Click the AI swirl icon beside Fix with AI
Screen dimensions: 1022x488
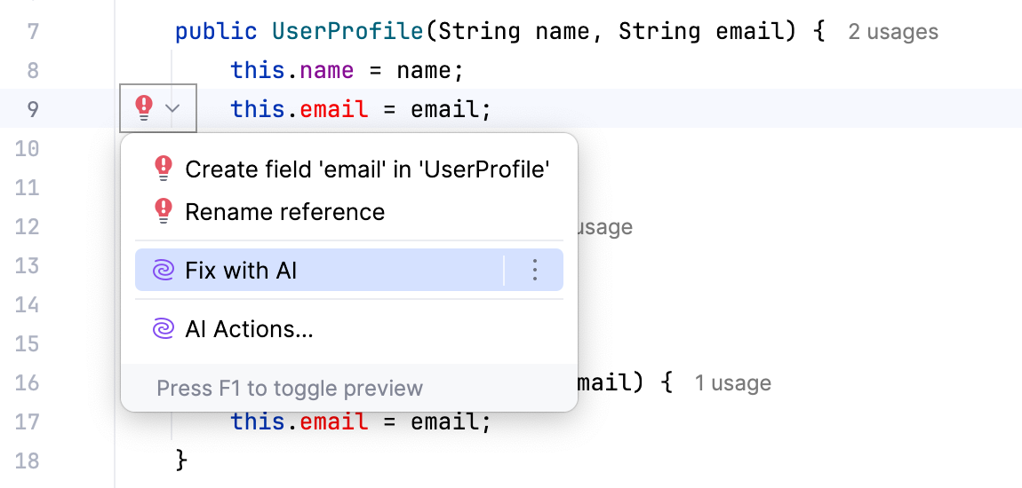point(164,271)
